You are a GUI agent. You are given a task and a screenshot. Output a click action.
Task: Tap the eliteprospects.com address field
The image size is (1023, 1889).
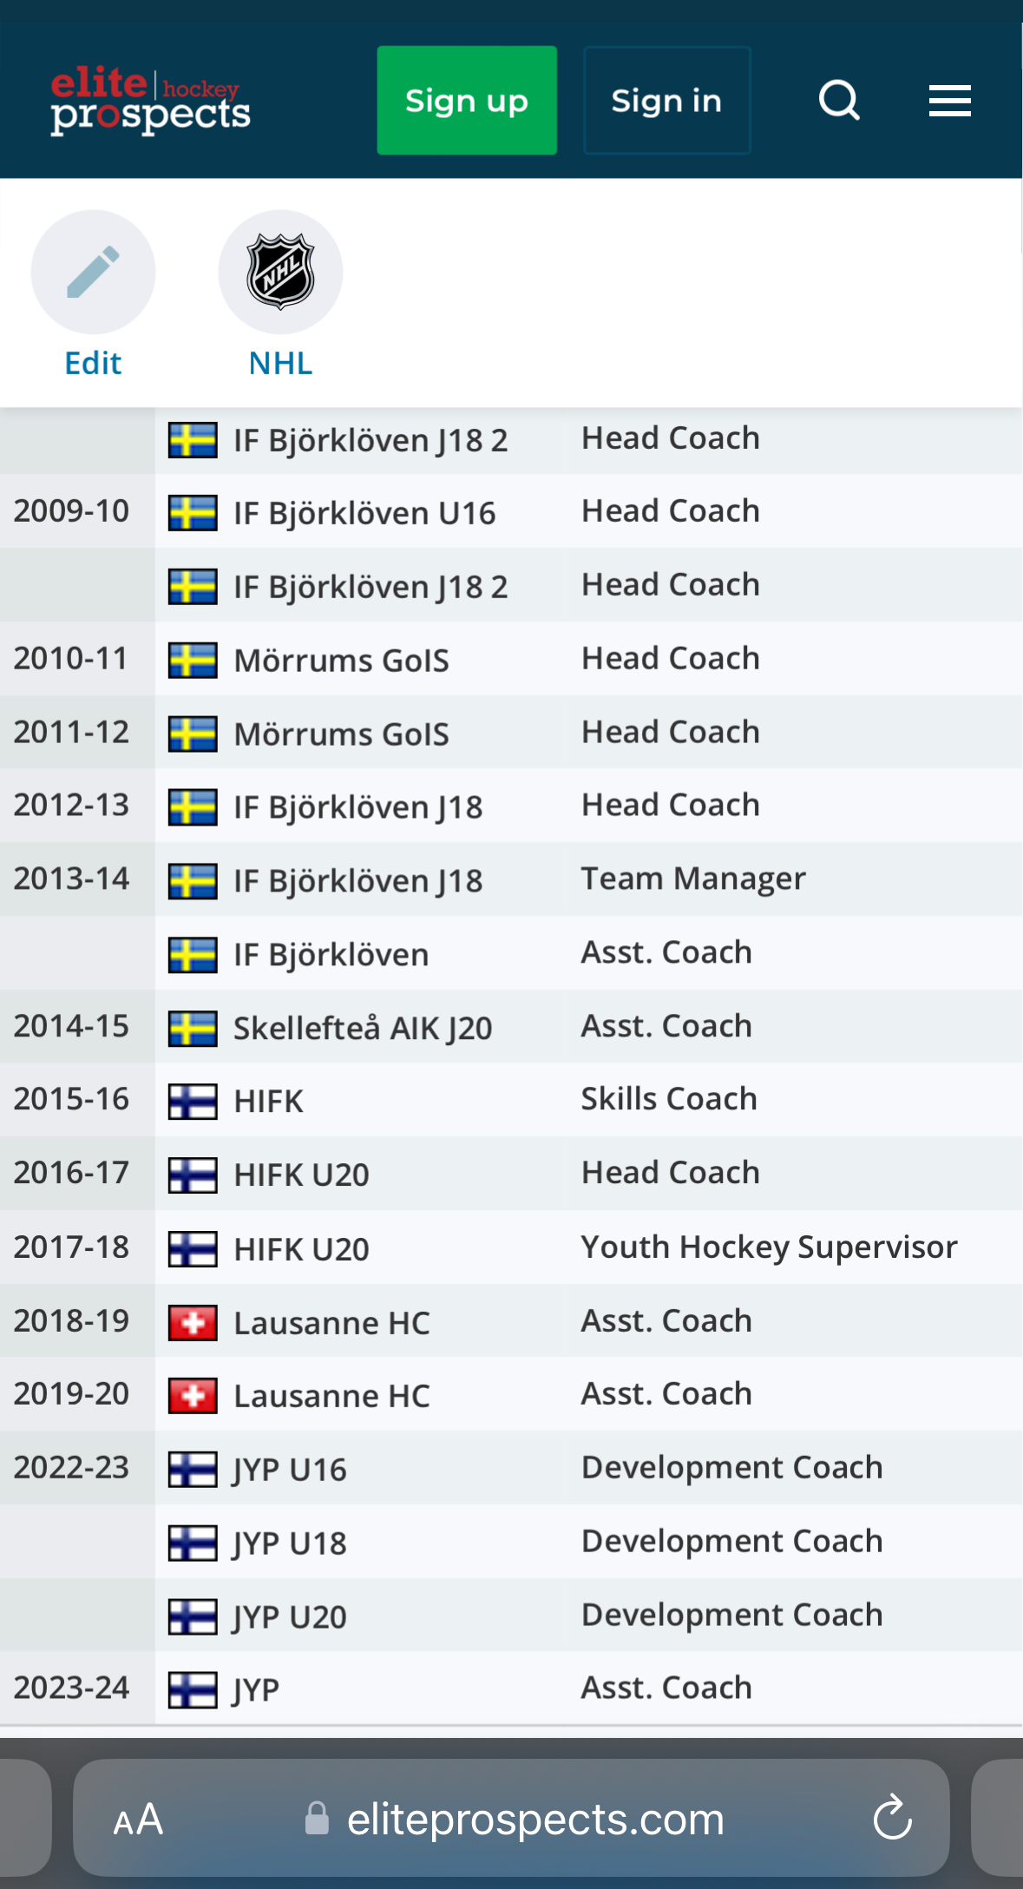pyautogui.click(x=534, y=1819)
